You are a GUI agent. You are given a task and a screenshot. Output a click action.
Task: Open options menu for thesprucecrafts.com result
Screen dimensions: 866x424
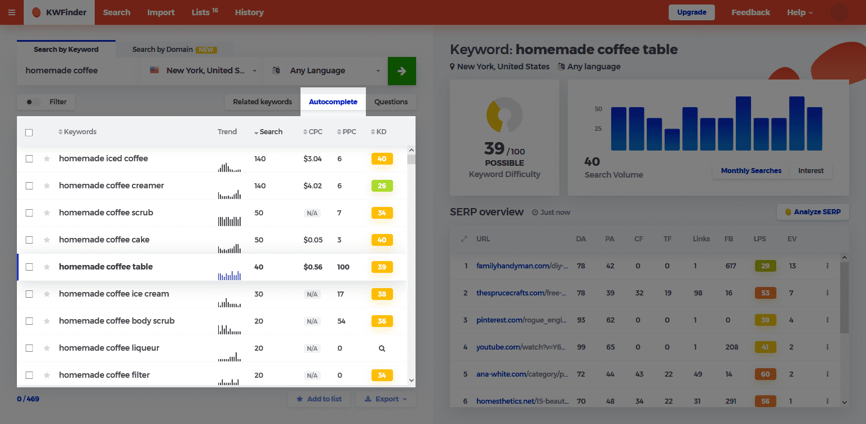tap(827, 293)
